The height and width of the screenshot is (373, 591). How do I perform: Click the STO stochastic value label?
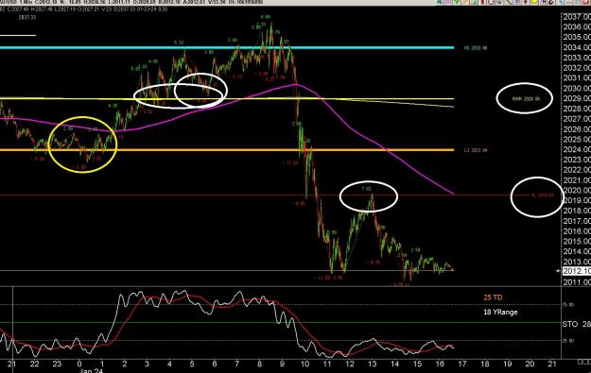pos(576,324)
